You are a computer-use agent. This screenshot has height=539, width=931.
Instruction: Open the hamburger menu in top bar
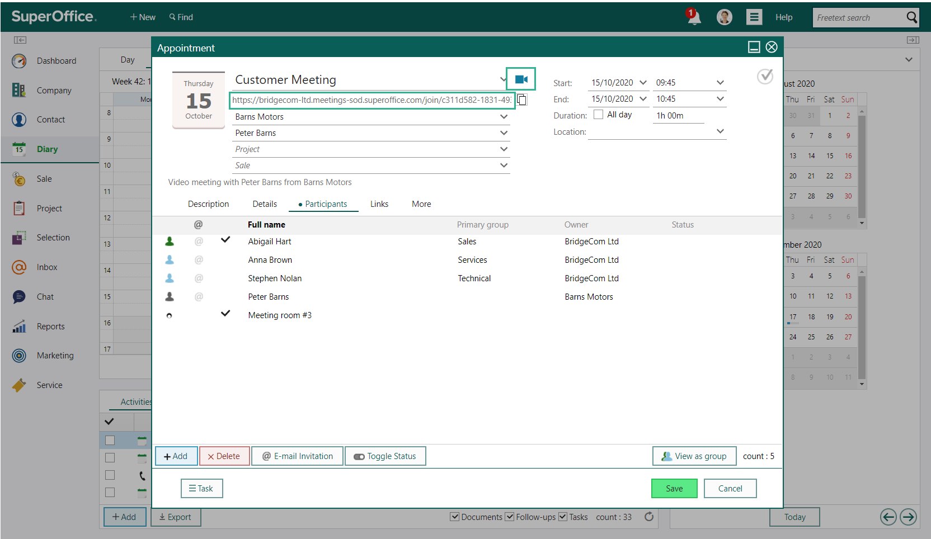pyautogui.click(x=754, y=17)
